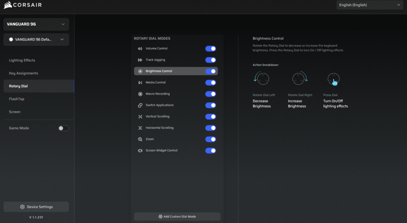407x223 pixels.
Task: Click the Track Jogging fast-forward icon
Action: coord(140,60)
